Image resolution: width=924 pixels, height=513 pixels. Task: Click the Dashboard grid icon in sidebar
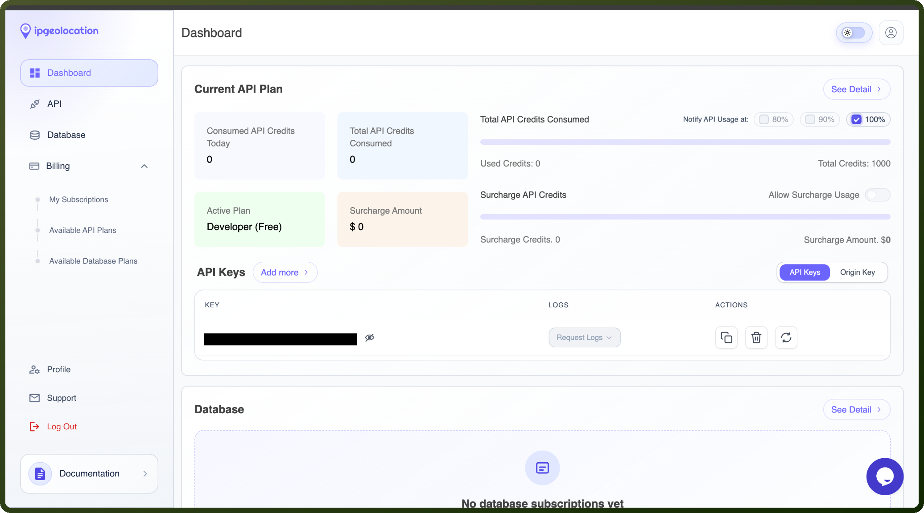(35, 73)
